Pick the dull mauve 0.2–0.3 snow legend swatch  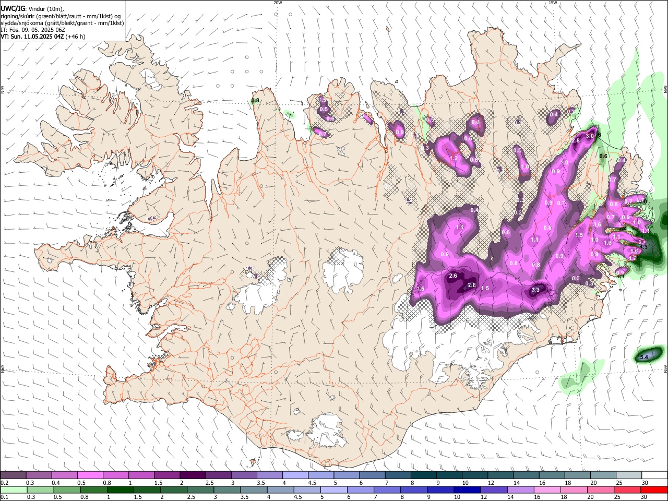(13, 475)
